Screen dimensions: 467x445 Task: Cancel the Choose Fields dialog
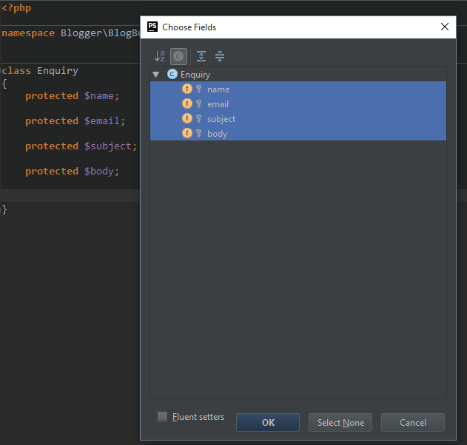tap(413, 423)
